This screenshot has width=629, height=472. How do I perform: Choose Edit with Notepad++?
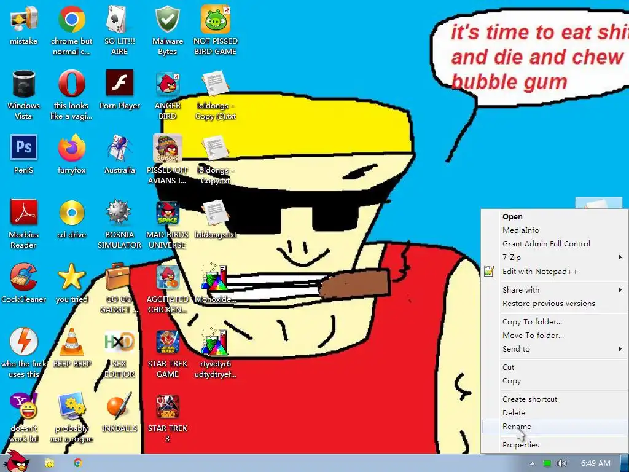(554, 272)
